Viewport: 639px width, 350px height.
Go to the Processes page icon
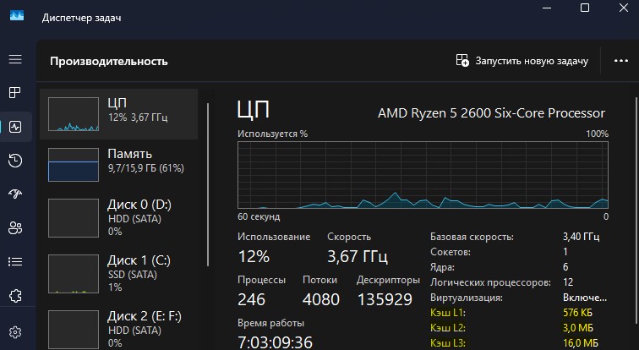pyautogui.click(x=15, y=93)
